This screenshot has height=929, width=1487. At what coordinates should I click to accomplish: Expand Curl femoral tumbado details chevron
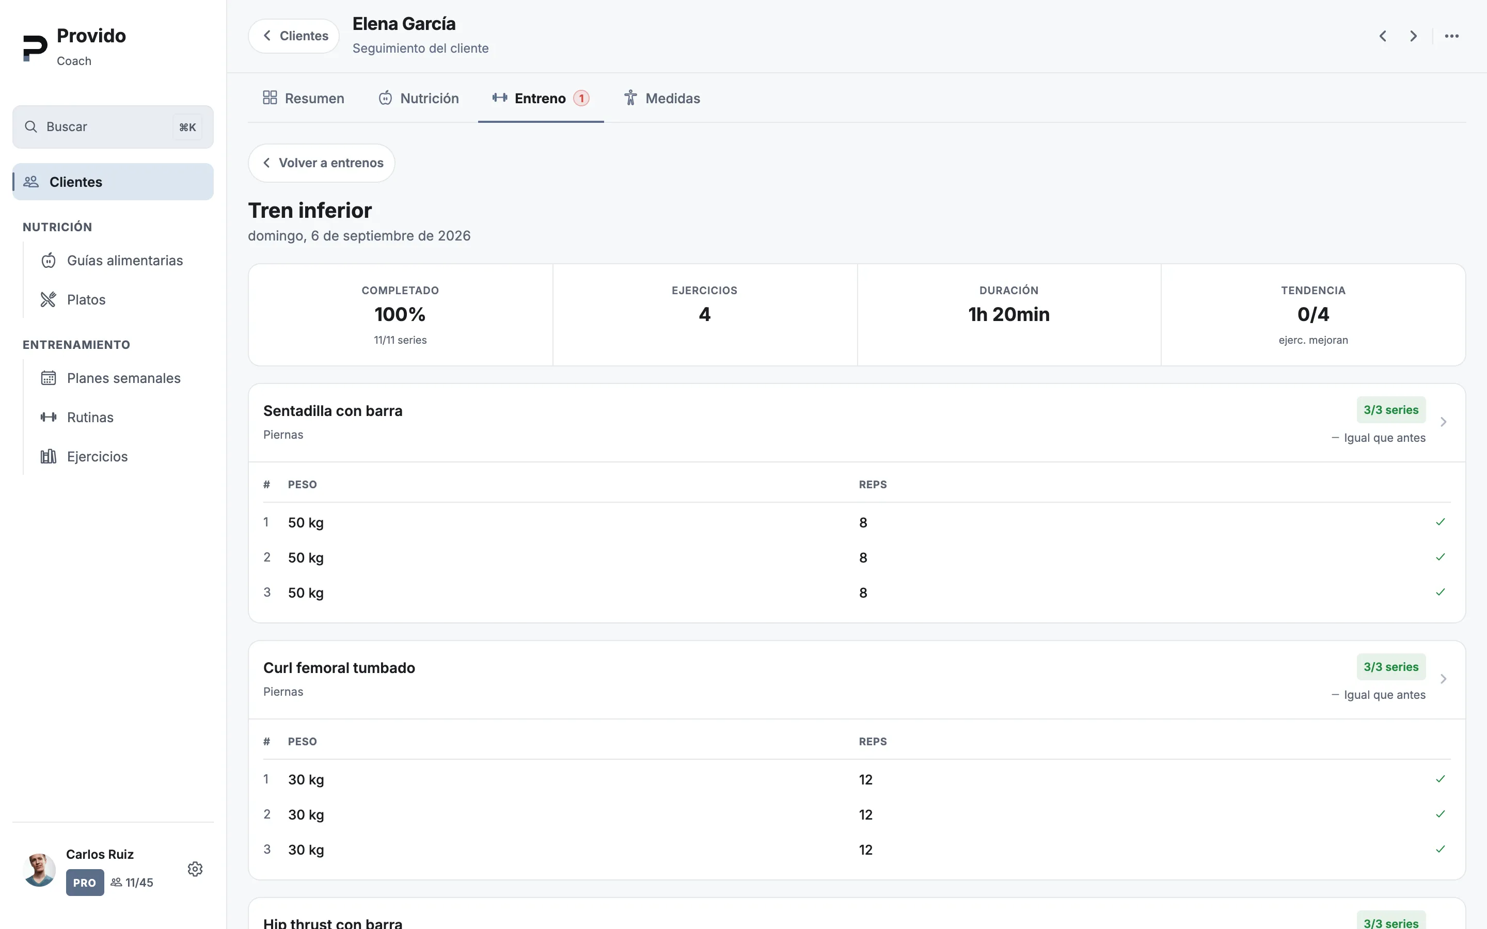tap(1444, 679)
